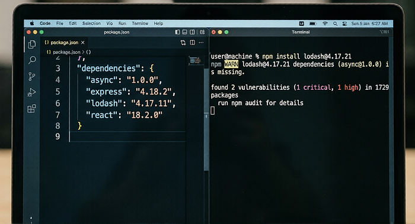Click the "1.0.0" version value
415x224 pixels.
coord(142,80)
